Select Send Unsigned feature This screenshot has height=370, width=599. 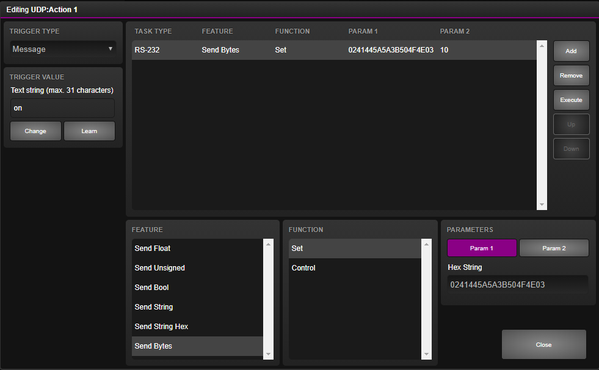coord(197,268)
